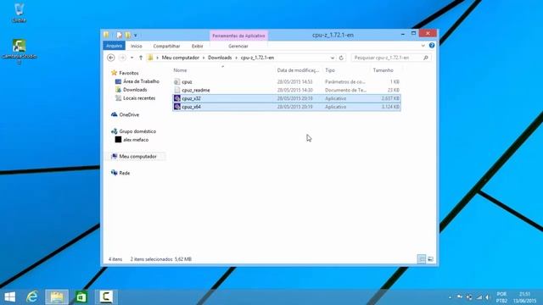Screen dimensions: 543x305
Task: Sort by the Tipo column header
Action: coord(330,70)
